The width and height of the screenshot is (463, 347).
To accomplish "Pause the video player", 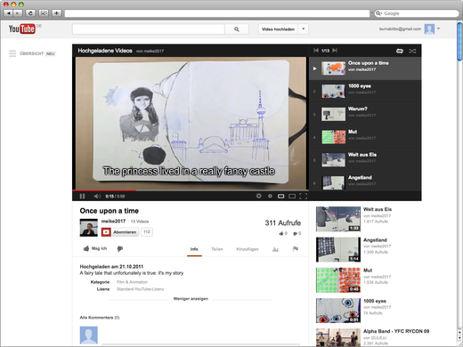I will pos(82,196).
